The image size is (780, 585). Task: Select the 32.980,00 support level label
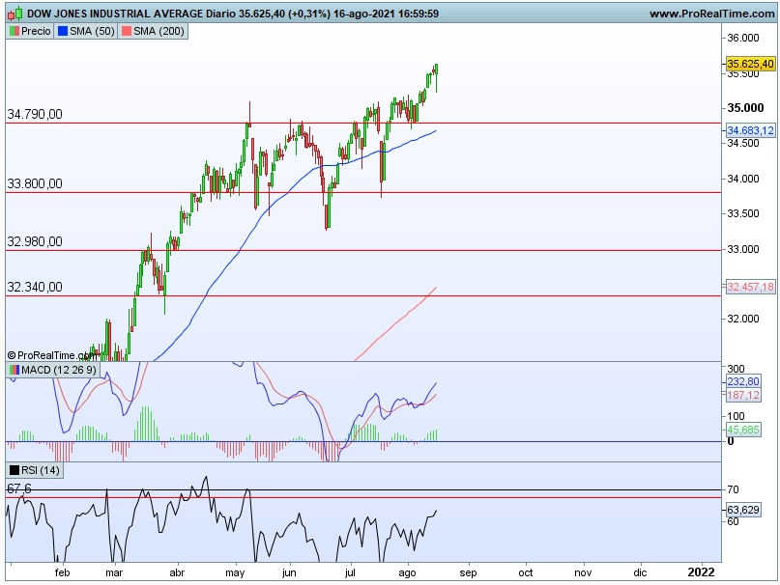35,241
